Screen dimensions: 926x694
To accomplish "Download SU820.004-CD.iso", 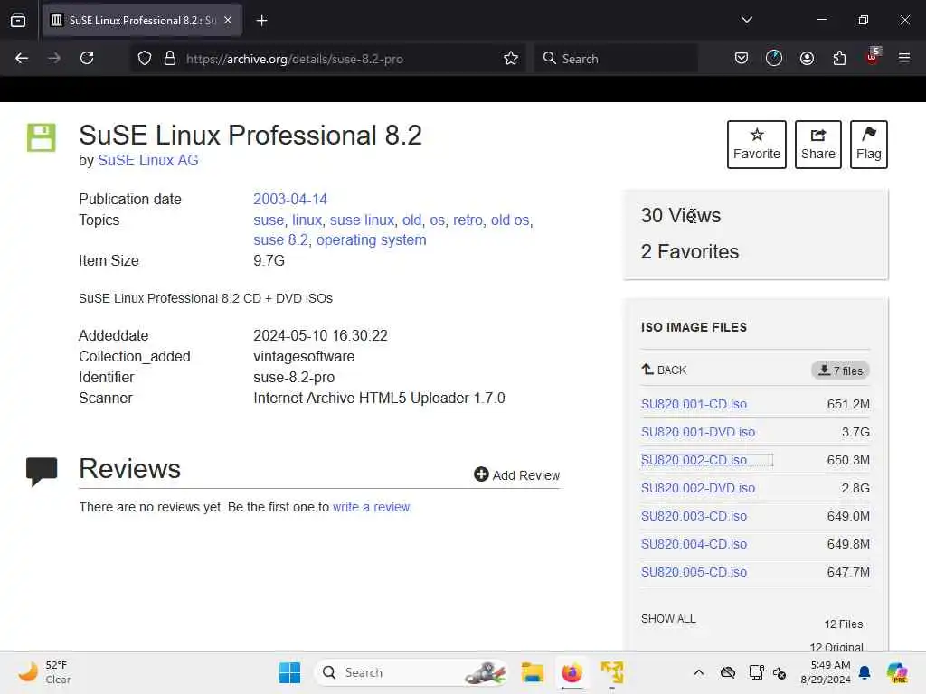I will point(694,544).
